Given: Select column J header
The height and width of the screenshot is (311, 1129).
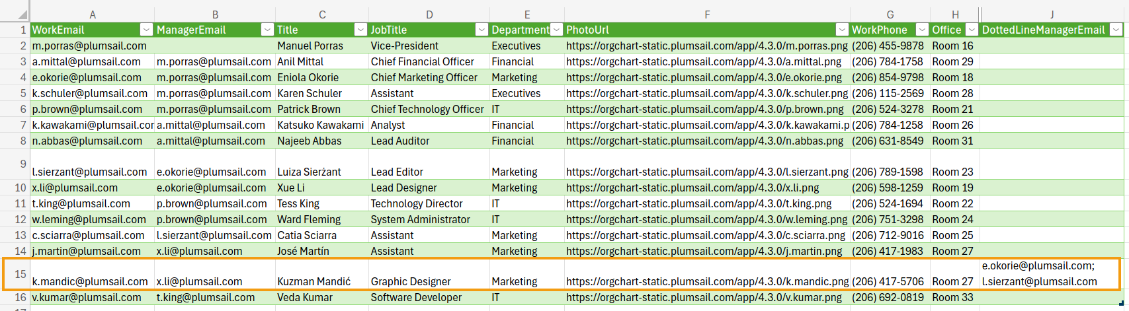Looking at the screenshot, I should [x=1052, y=15].
